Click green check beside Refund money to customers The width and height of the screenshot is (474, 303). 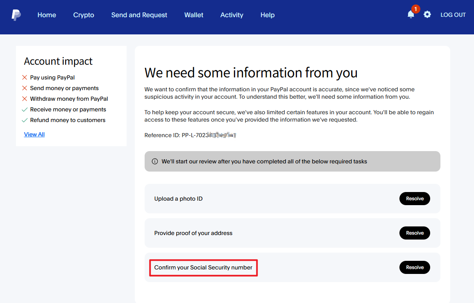pyautogui.click(x=25, y=120)
